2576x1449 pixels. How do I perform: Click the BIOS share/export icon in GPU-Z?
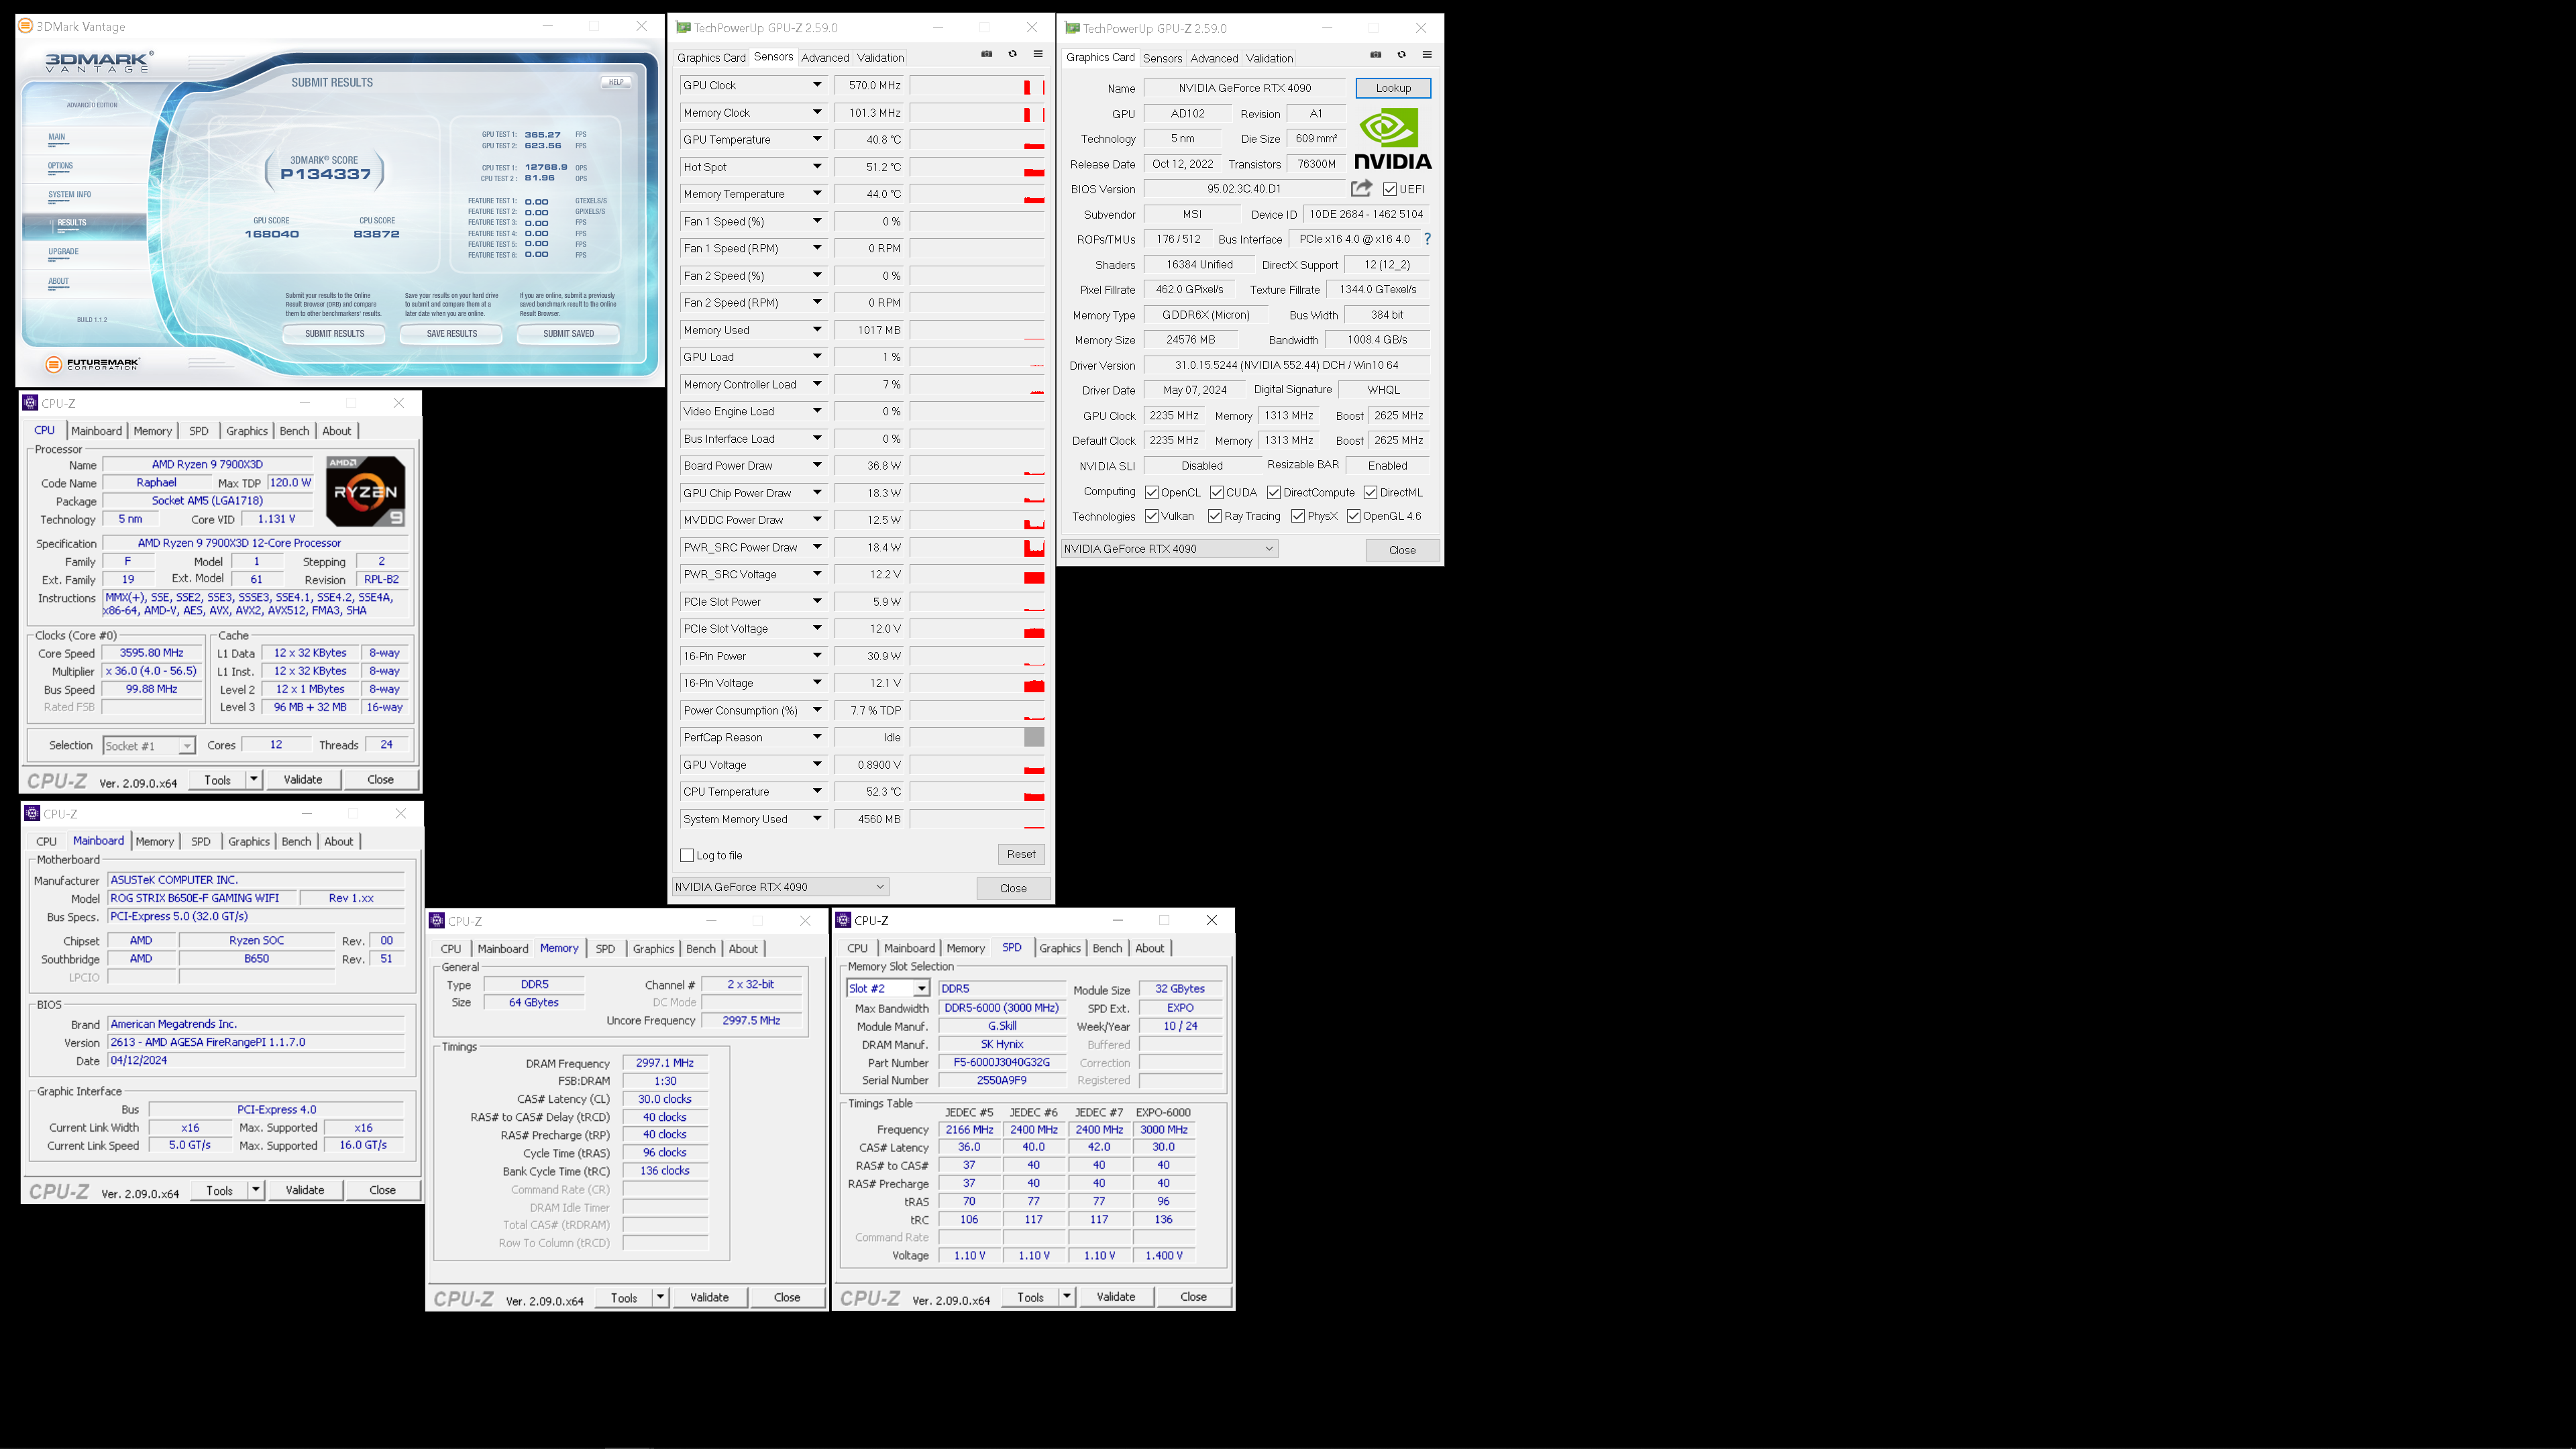tap(1361, 188)
